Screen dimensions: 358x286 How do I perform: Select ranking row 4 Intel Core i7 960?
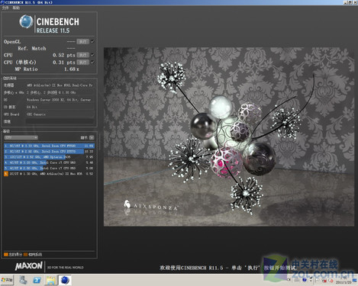click(49, 162)
